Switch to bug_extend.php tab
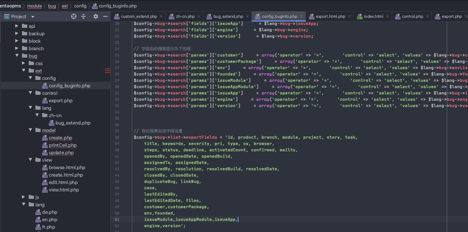The image size is (468, 232). (x=228, y=16)
